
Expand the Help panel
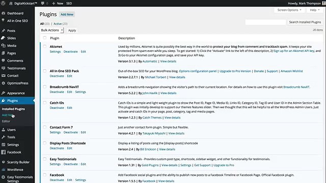coord(315,10)
